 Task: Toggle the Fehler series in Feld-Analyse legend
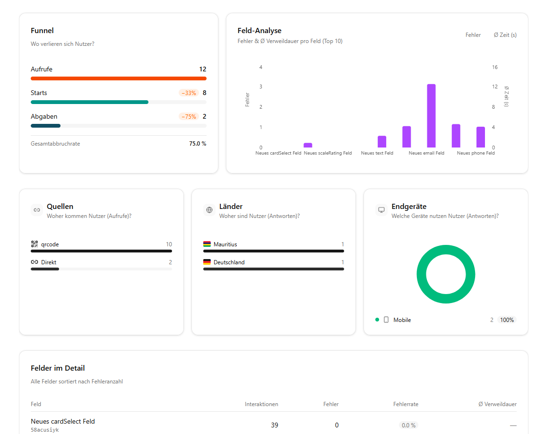473,35
